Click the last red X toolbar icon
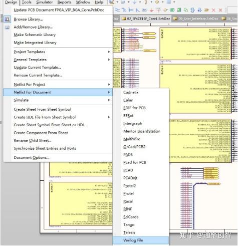The height and width of the screenshot is (246, 238). click(220, 10)
